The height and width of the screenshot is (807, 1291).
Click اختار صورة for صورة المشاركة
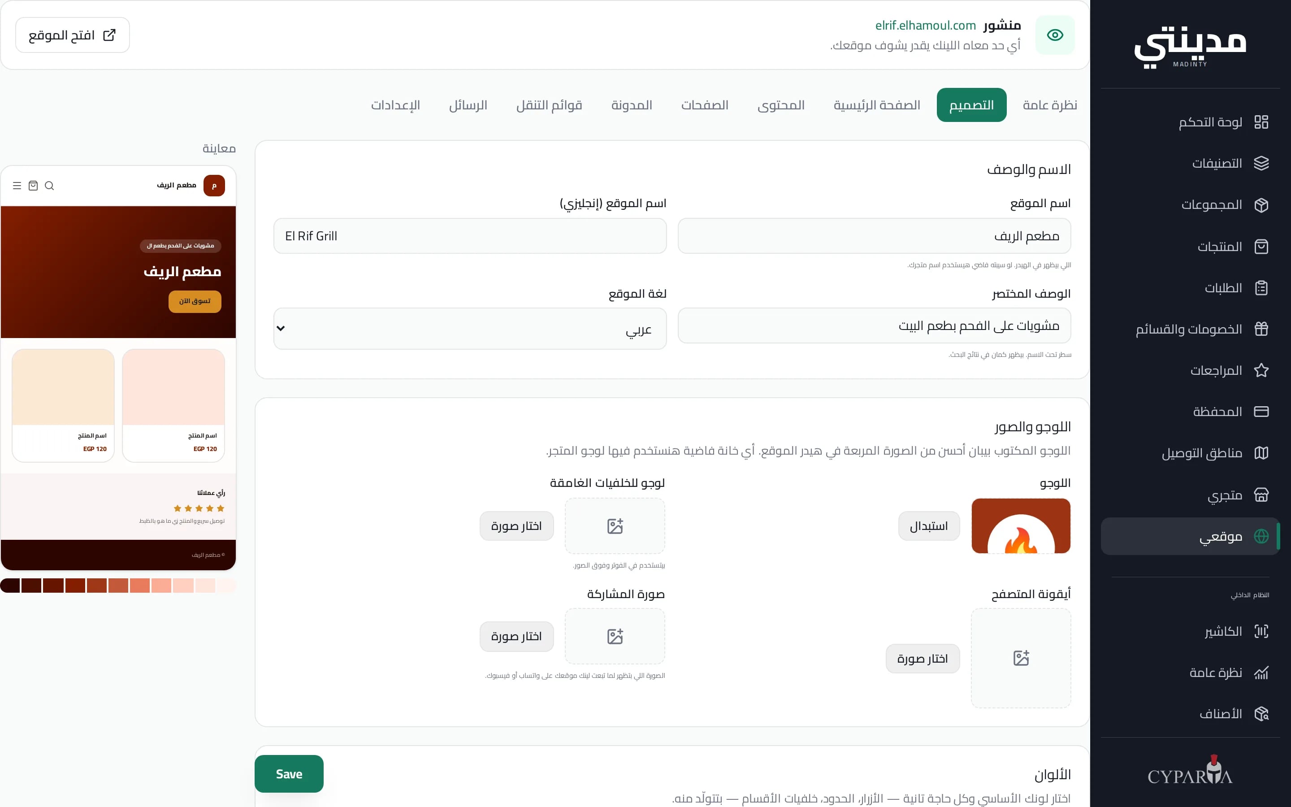point(516,636)
